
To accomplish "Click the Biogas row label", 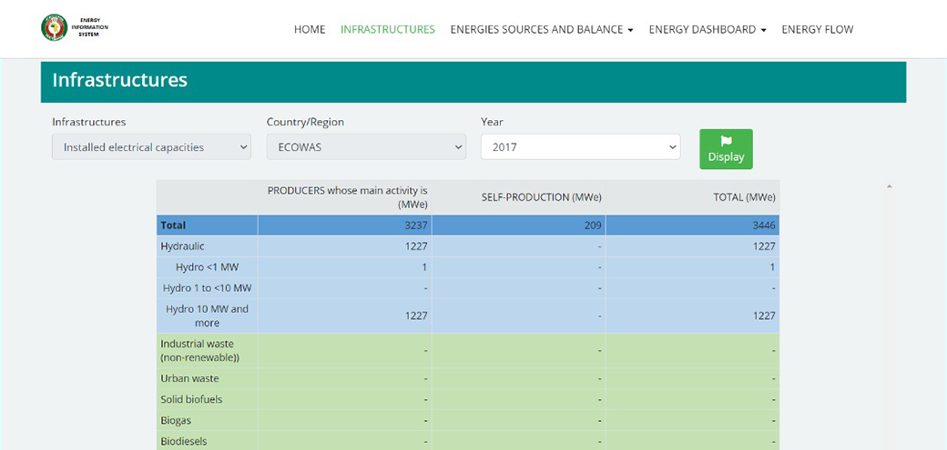I will (176, 420).
